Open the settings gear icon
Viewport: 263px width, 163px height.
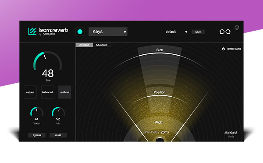pos(237,28)
